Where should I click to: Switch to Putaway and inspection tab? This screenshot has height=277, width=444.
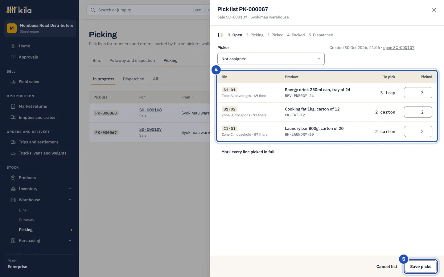[x=132, y=60]
